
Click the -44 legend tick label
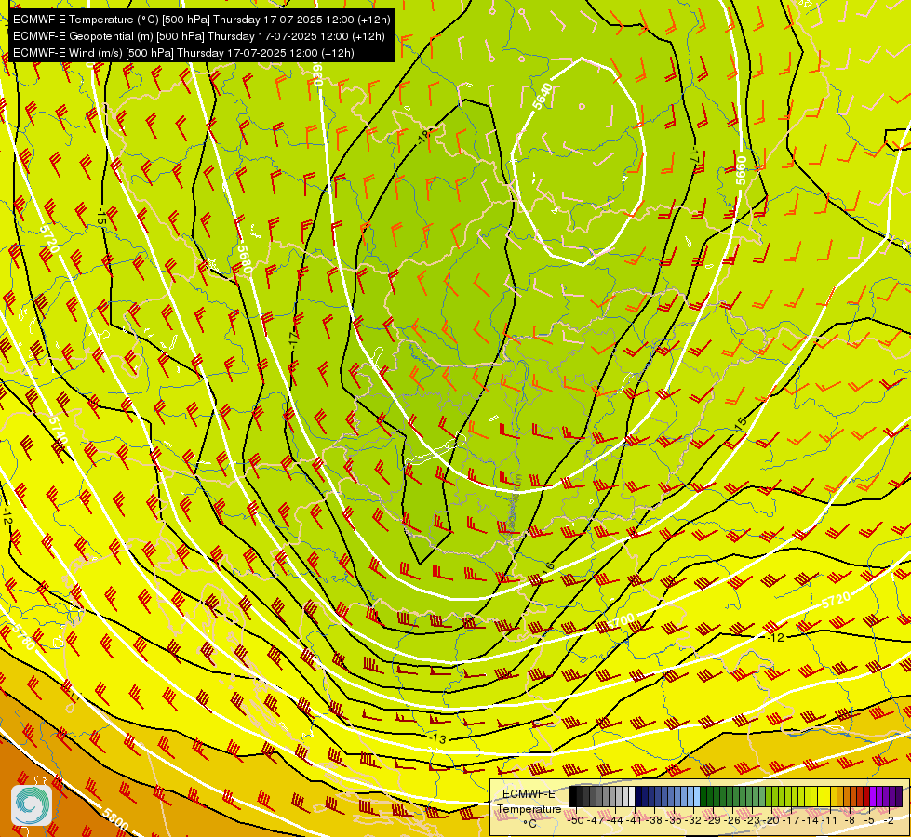click(x=616, y=820)
